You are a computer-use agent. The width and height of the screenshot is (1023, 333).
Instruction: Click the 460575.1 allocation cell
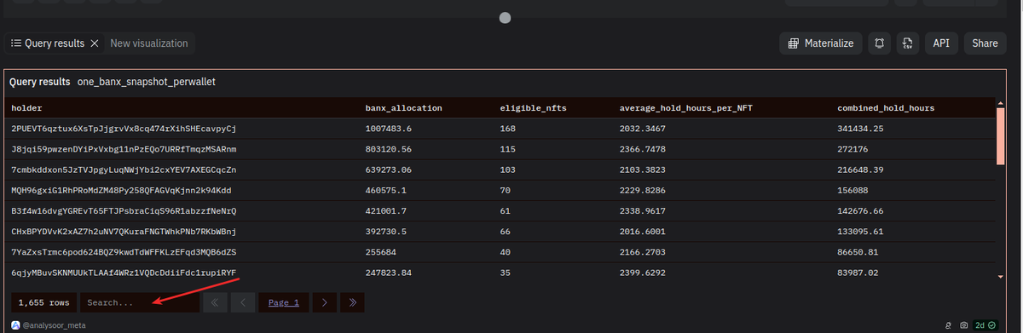(386, 190)
